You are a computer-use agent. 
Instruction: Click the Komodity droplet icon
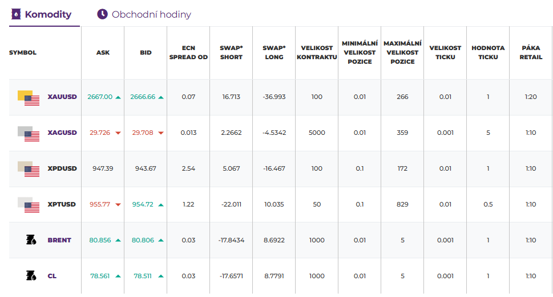pos(16,14)
